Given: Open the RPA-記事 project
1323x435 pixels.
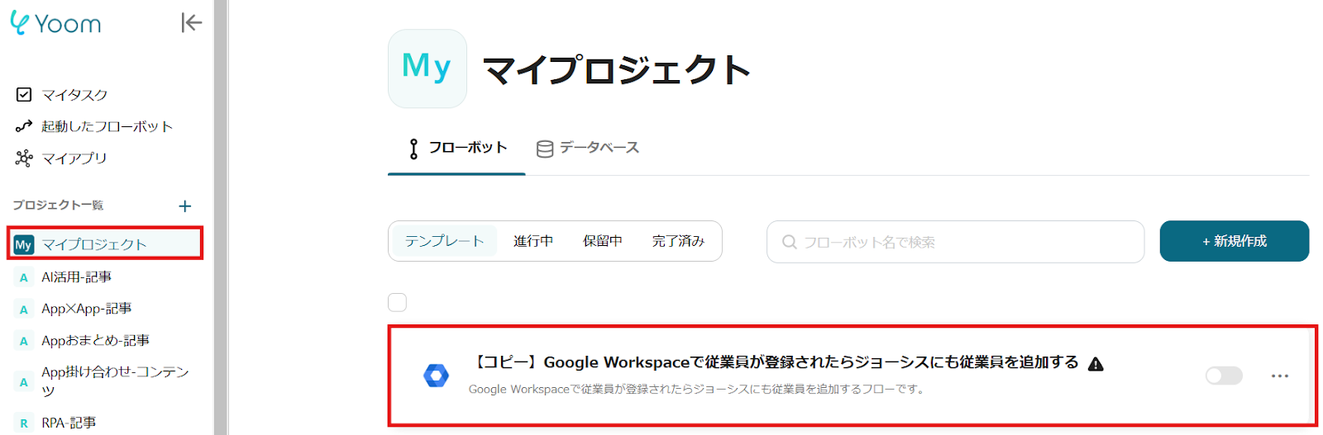Looking at the screenshot, I should (x=69, y=423).
